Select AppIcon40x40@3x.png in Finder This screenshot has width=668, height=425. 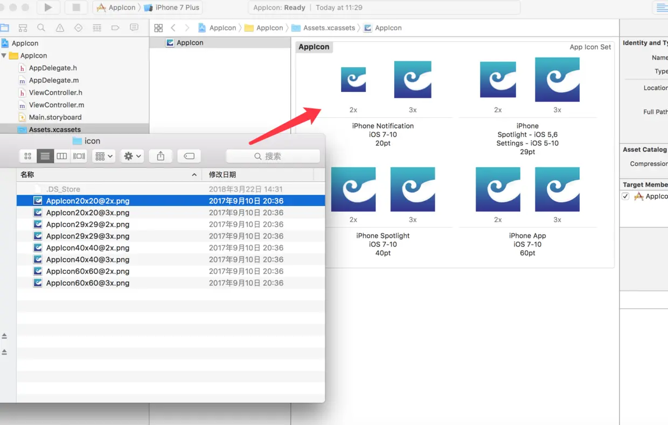point(171,259)
